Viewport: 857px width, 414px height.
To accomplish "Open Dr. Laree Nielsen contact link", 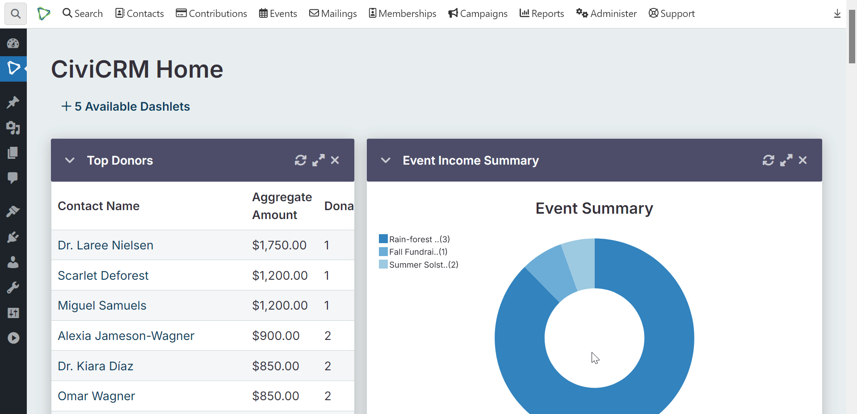I will tap(105, 245).
